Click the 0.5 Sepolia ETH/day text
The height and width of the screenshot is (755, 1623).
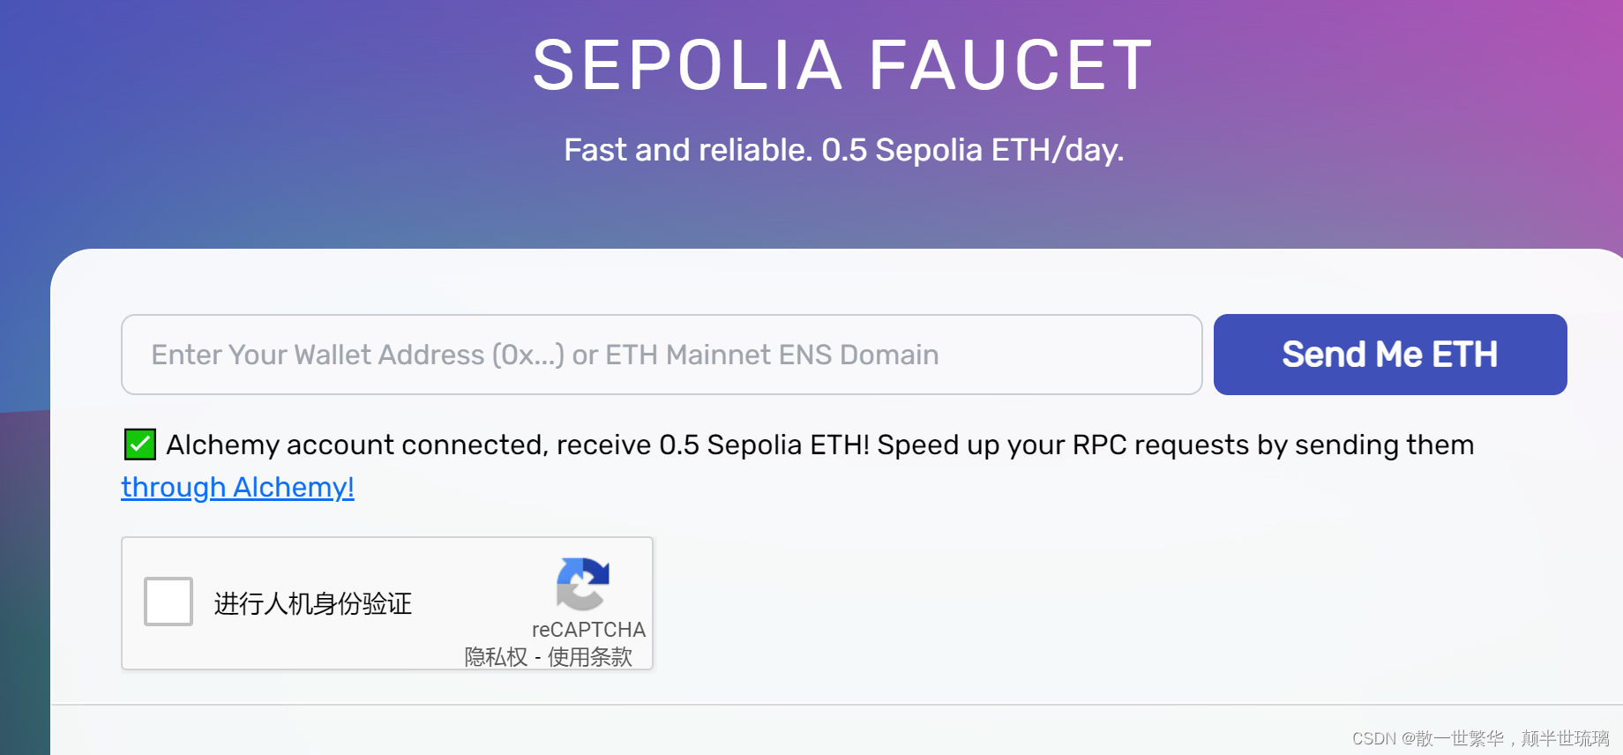[973, 150]
